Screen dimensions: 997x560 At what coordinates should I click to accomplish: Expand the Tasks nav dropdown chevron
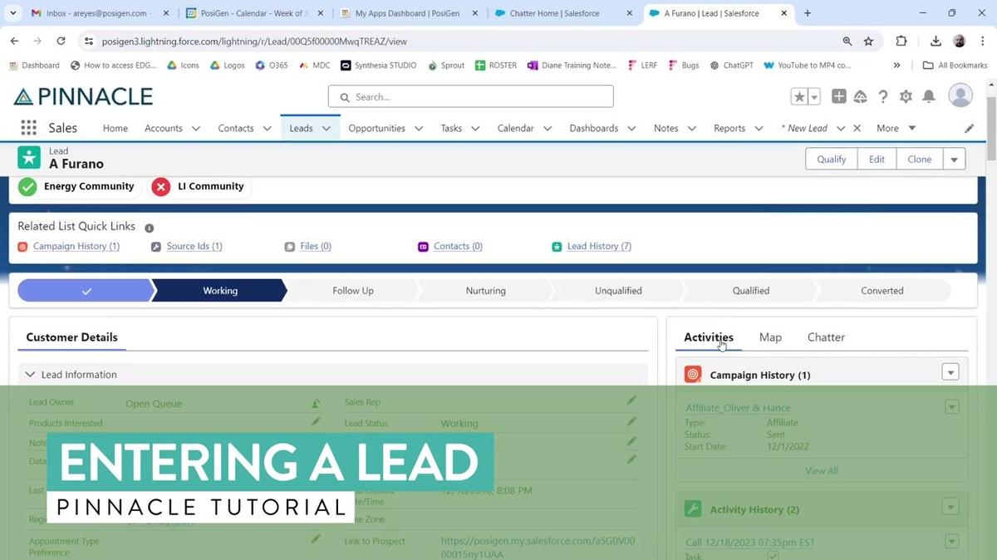475,129
